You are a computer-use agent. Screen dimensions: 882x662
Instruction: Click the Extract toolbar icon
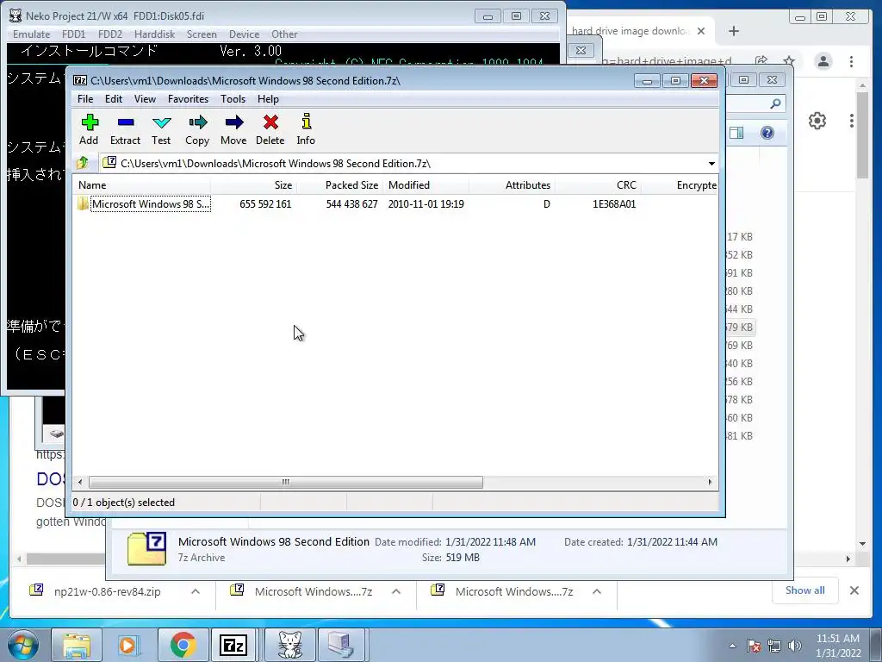[125, 129]
